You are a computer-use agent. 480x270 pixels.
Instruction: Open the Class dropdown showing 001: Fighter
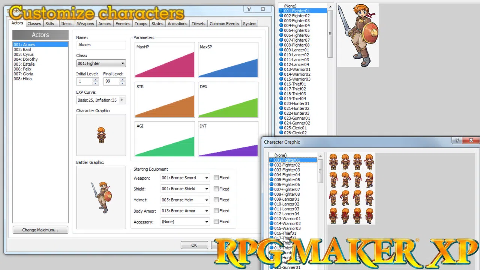101,63
